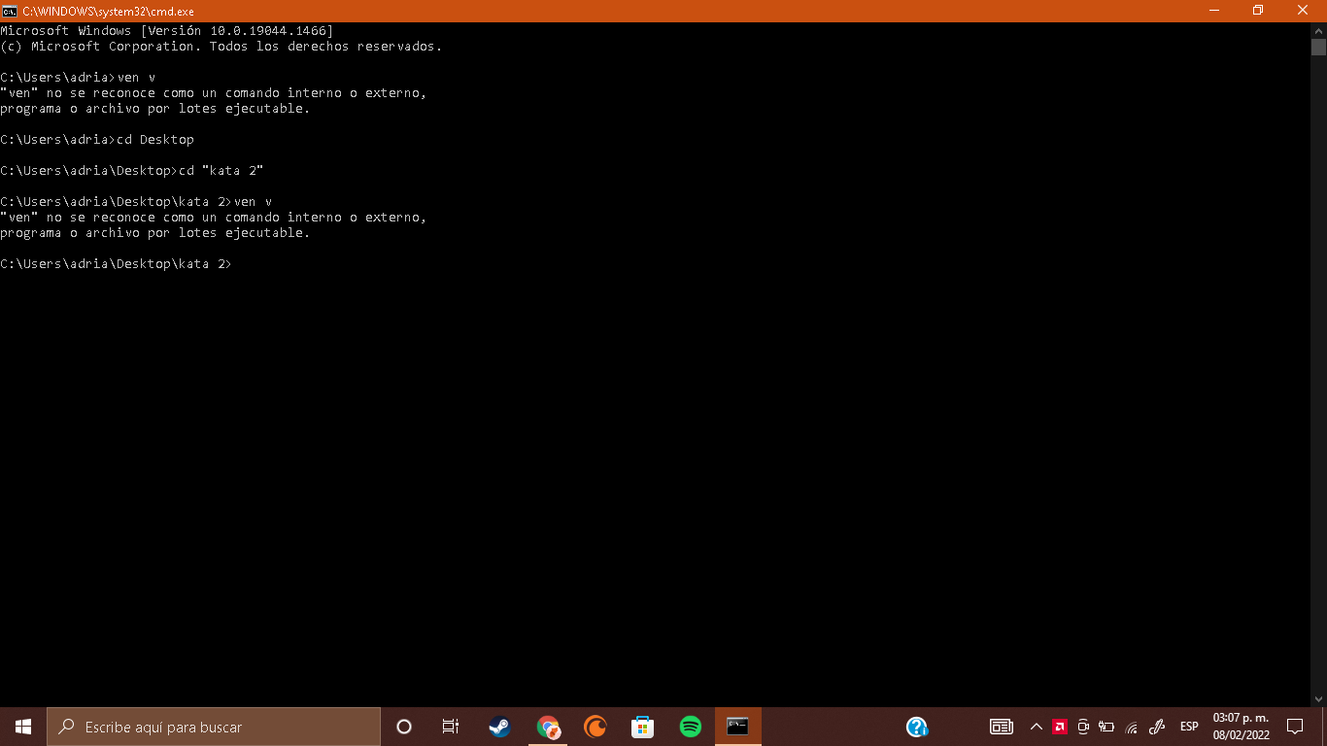Open Windows Ink Workspace pen icon
The image size is (1327, 746).
pos(1157,727)
